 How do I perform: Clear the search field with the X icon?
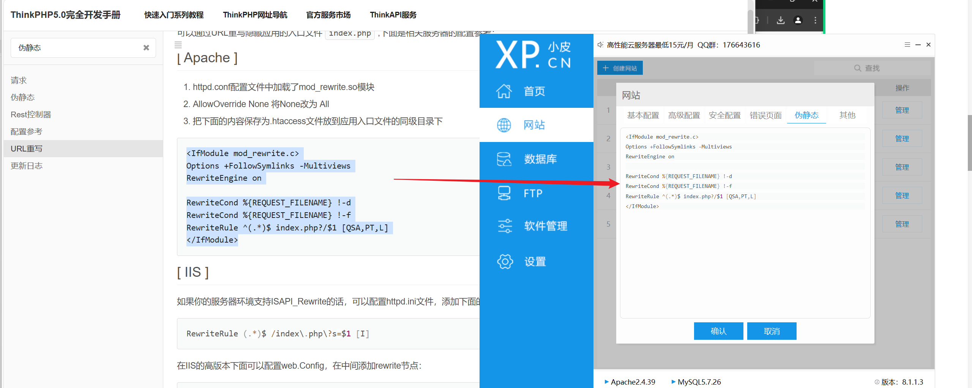click(x=146, y=48)
